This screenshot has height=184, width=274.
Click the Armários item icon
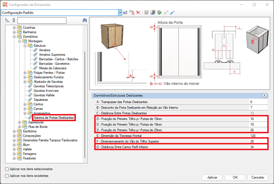point(35,50)
